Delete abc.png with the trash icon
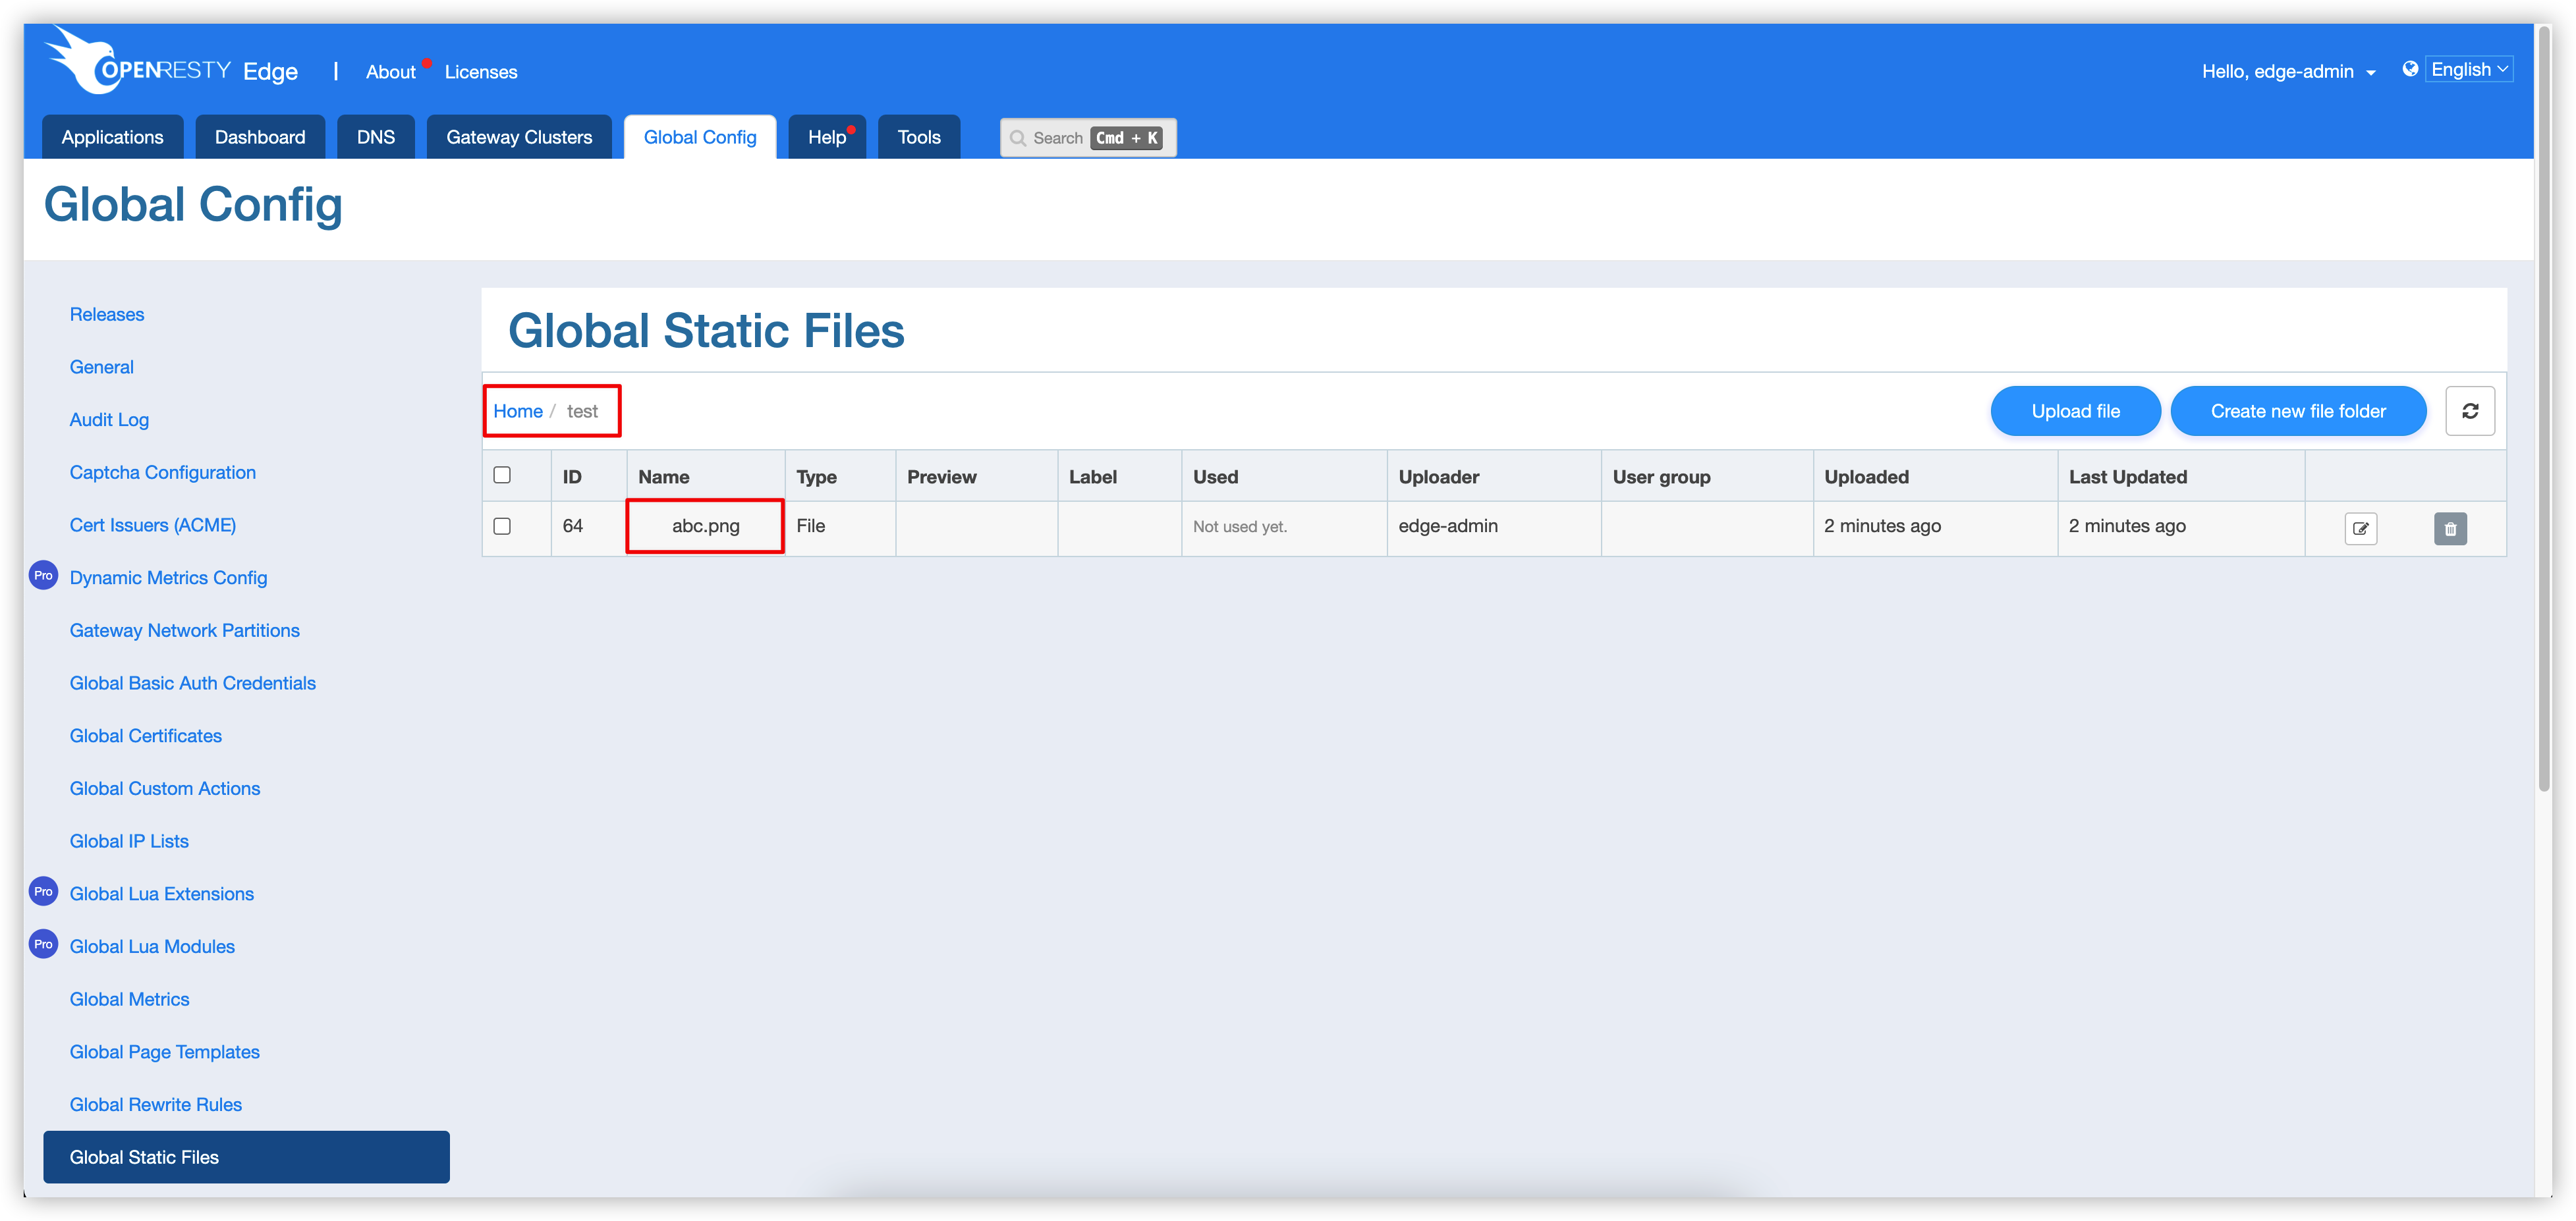2576x1221 pixels. pyautogui.click(x=2450, y=528)
